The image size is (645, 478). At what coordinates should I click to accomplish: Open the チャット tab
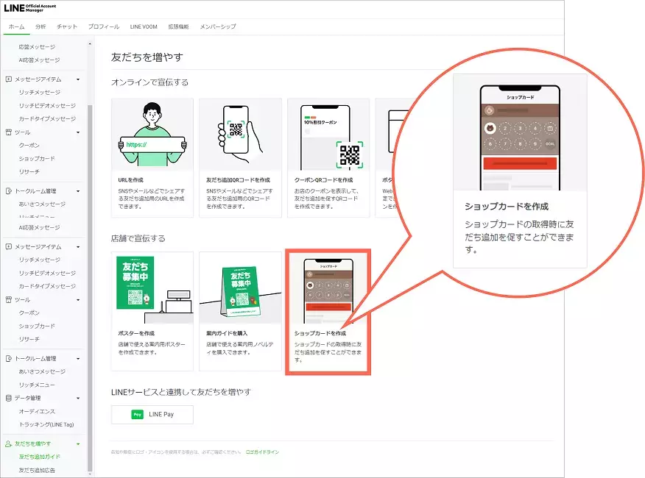click(67, 26)
